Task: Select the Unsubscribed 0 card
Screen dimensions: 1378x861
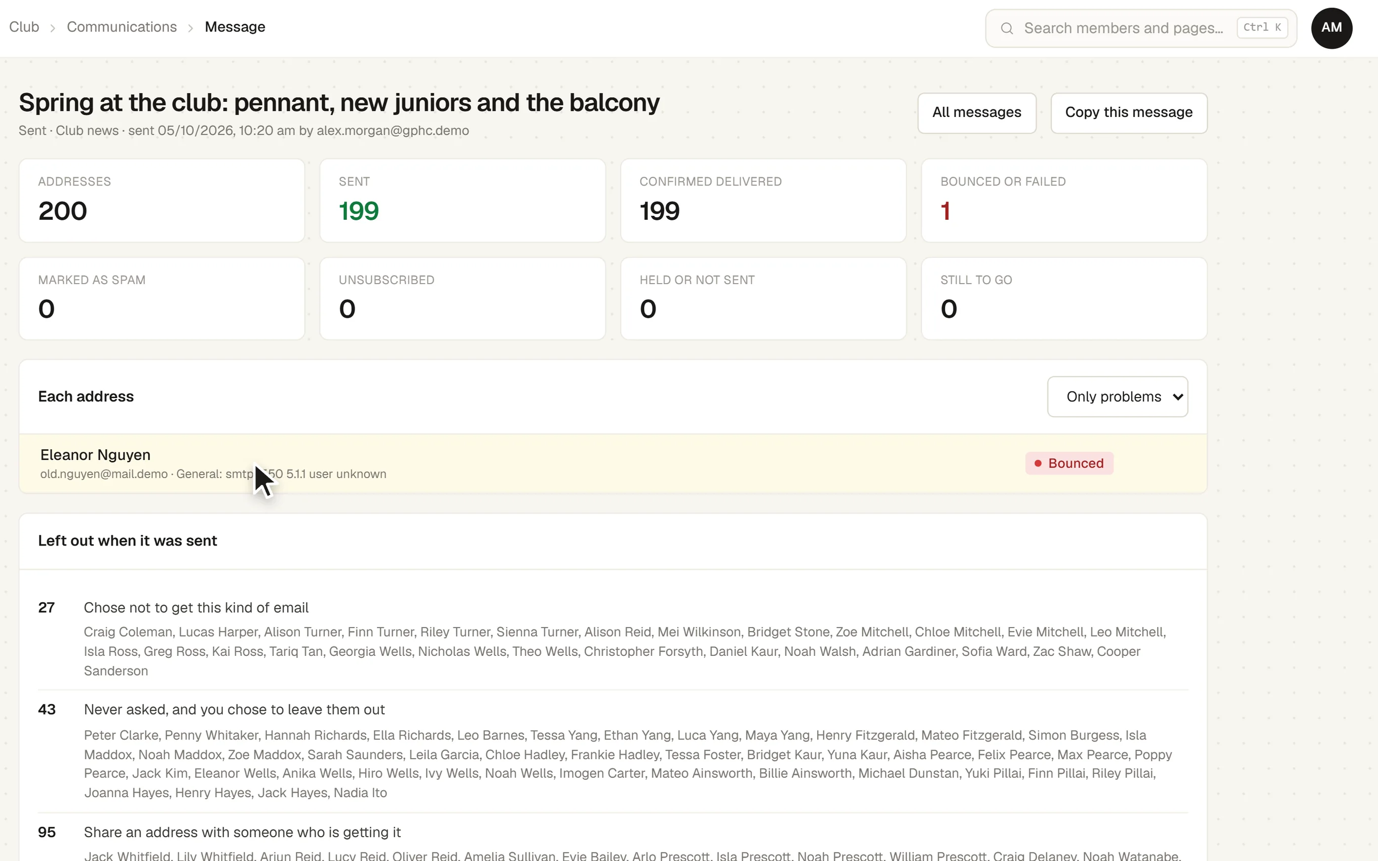Action: 463,299
